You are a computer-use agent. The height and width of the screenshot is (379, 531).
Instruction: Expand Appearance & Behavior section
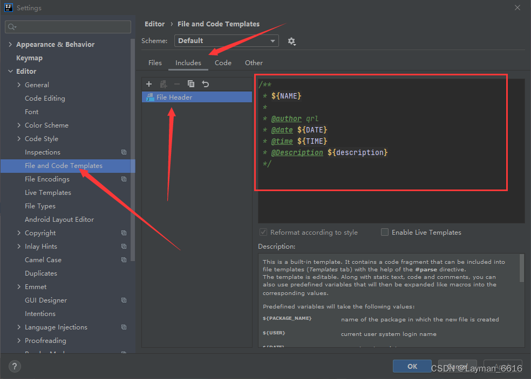[x=10, y=44]
